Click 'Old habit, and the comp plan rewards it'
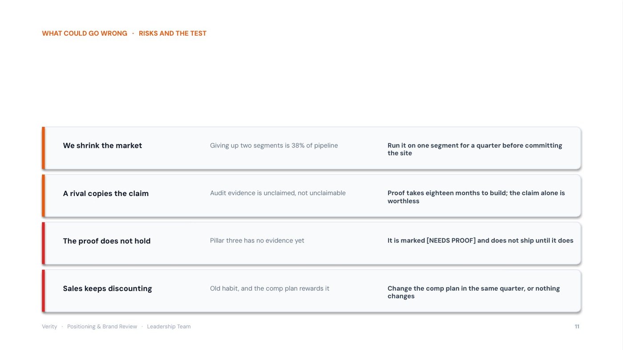The height and width of the screenshot is (350, 623). coord(270,289)
